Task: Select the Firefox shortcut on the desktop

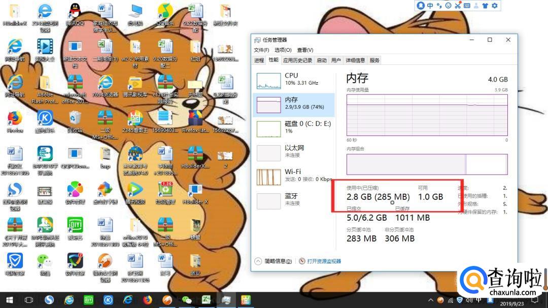Action: (15, 122)
